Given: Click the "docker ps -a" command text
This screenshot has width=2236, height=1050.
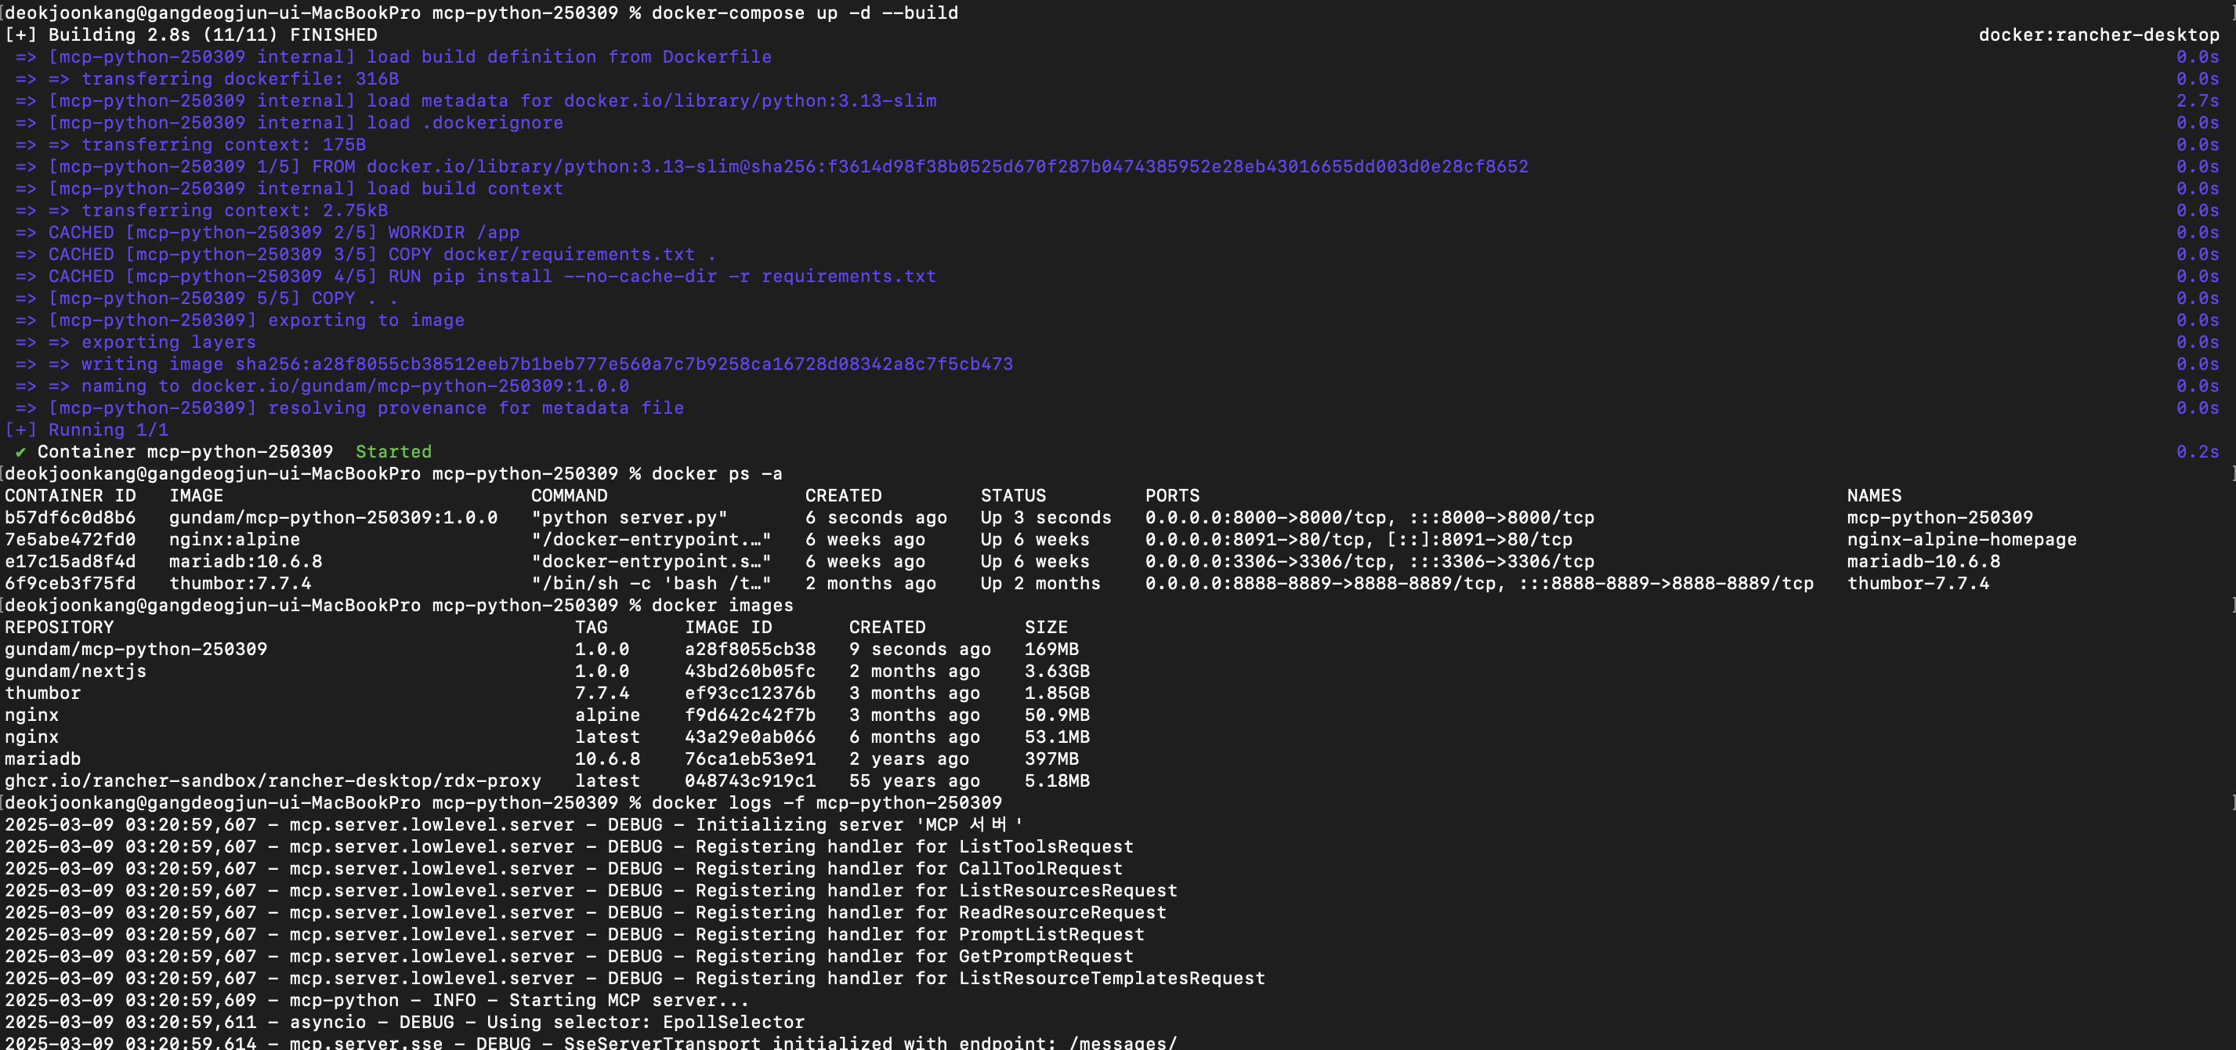Looking at the screenshot, I should 716,474.
